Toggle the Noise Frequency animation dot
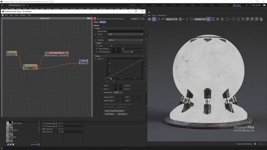This screenshot has height=150, width=267. tap(97, 52)
